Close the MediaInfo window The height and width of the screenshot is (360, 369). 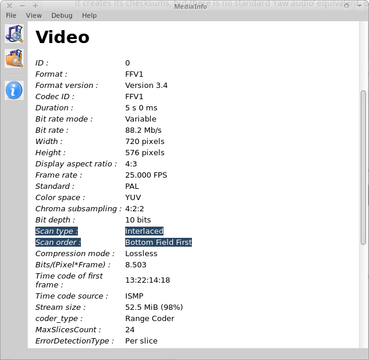[9, 5]
